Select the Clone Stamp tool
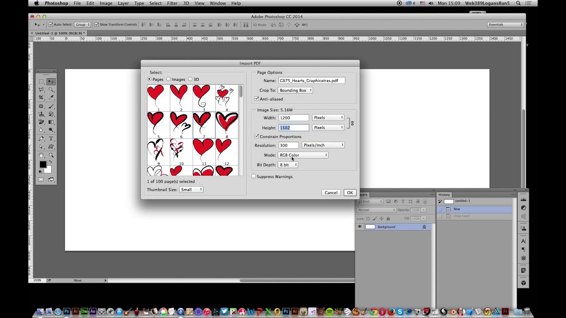 tap(41, 114)
